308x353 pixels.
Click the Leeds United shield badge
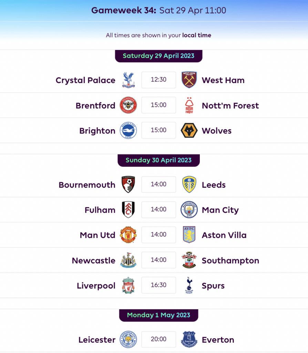point(189,184)
